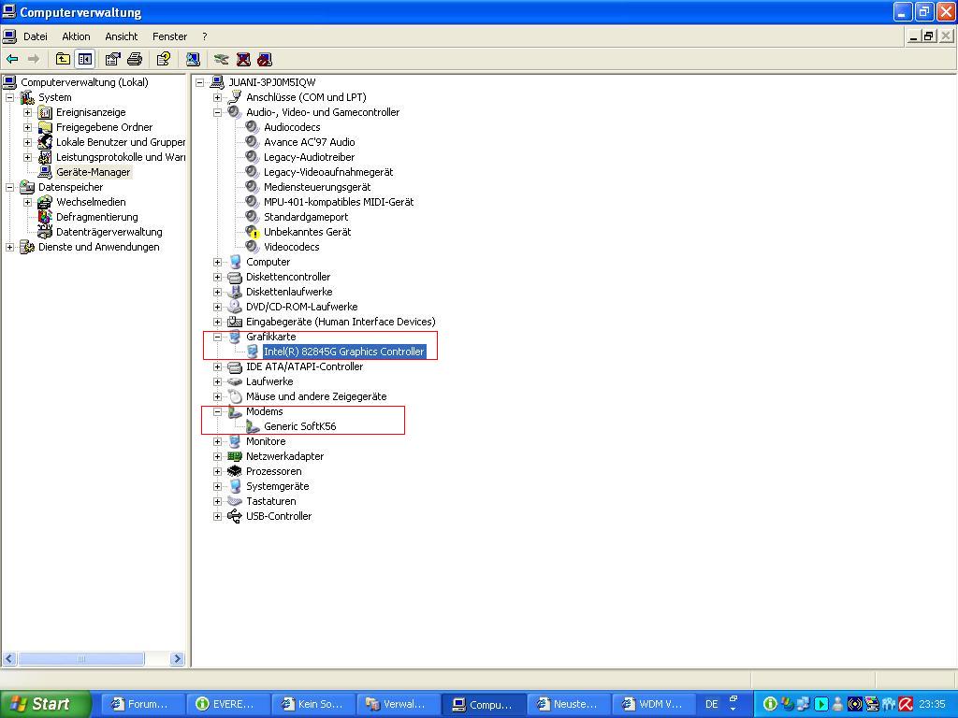The height and width of the screenshot is (718, 958).
Task: Select the Geräte-Manager tree item
Action: pos(93,172)
